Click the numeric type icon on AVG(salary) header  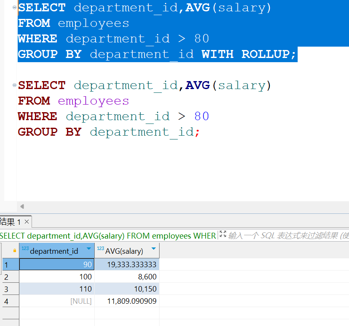101,249
